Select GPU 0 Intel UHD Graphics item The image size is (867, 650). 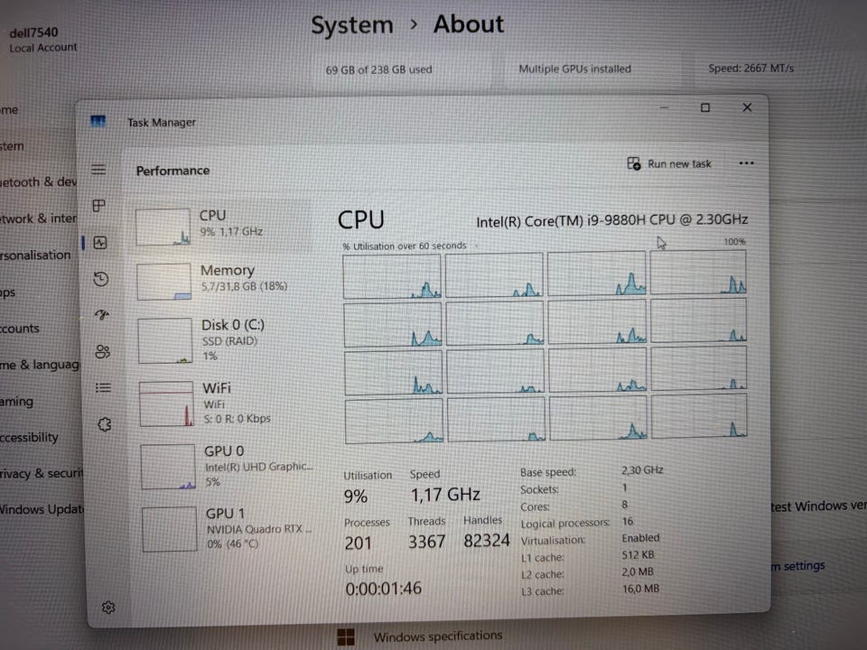[x=228, y=465]
